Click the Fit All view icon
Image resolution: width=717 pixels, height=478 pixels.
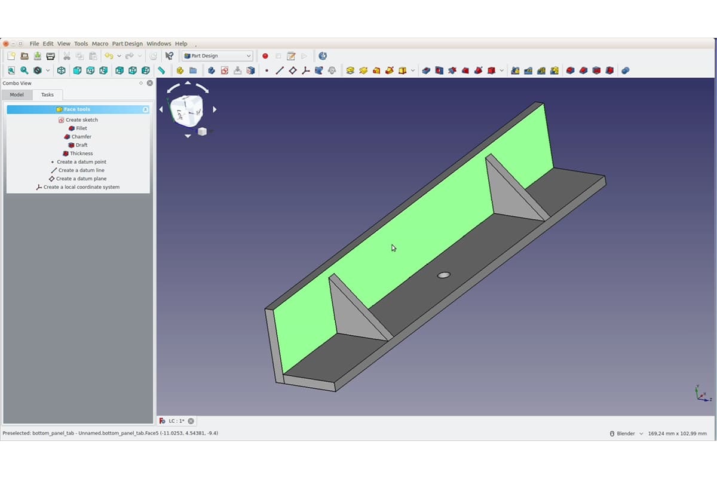(11, 71)
